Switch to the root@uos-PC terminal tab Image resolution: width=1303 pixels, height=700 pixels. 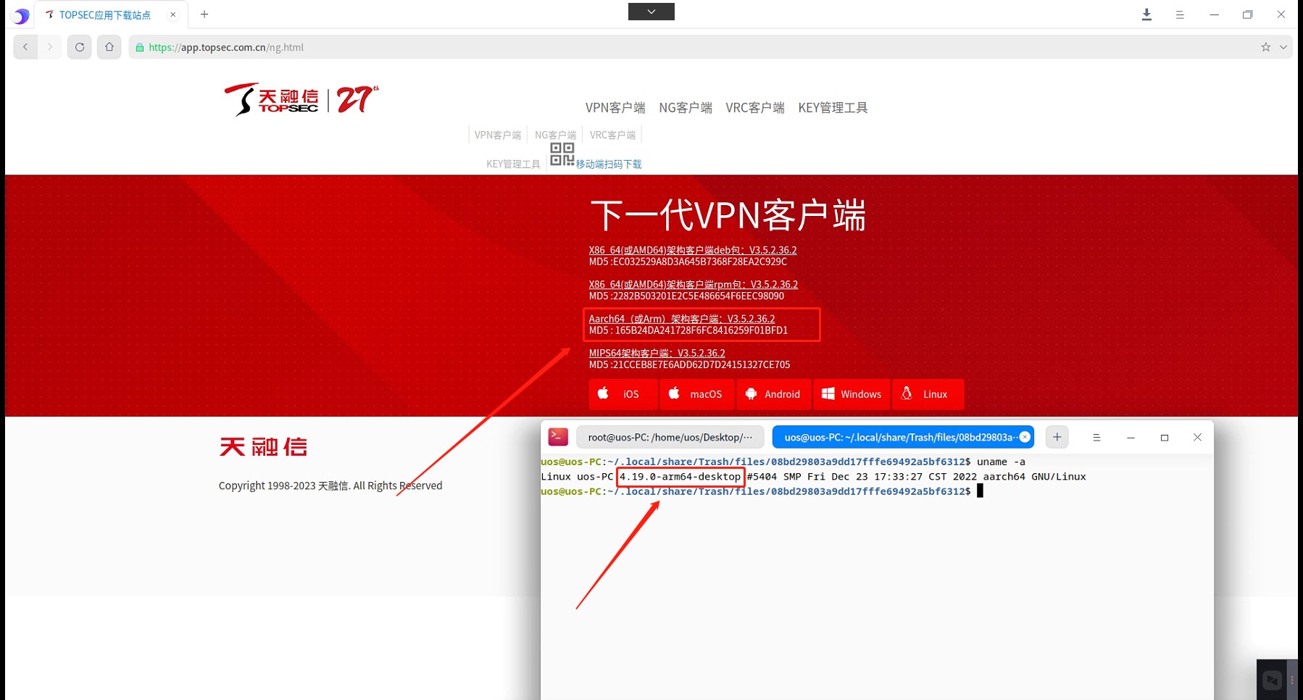[670, 437]
